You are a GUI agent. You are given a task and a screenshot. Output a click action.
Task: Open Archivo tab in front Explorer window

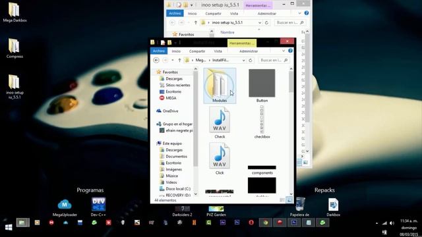click(159, 51)
